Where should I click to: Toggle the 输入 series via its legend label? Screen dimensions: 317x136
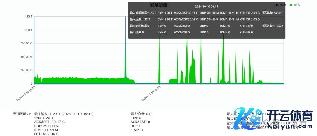coord(297,5)
